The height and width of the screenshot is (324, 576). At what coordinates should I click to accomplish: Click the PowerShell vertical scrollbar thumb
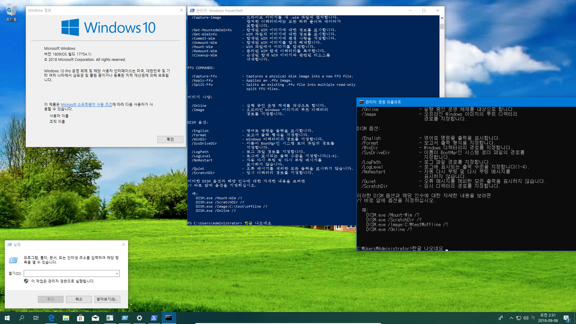[442, 26]
